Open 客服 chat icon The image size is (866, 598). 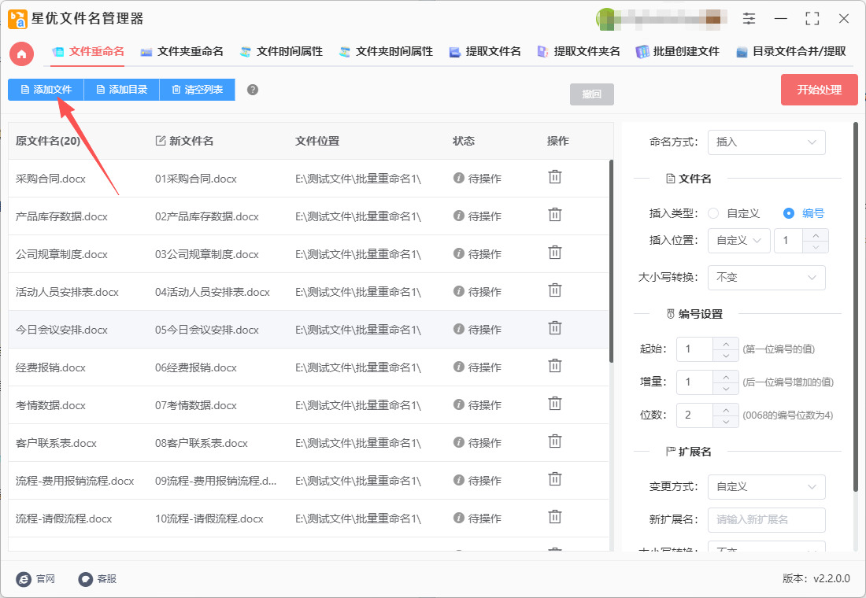pos(86,579)
